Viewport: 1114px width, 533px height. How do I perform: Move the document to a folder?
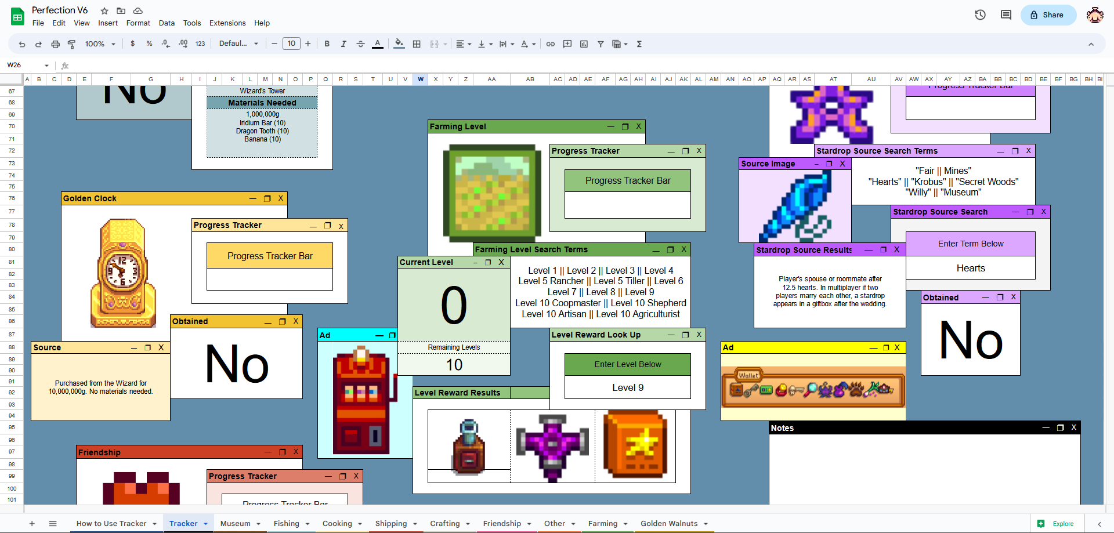pyautogui.click(x=121, y=11)
